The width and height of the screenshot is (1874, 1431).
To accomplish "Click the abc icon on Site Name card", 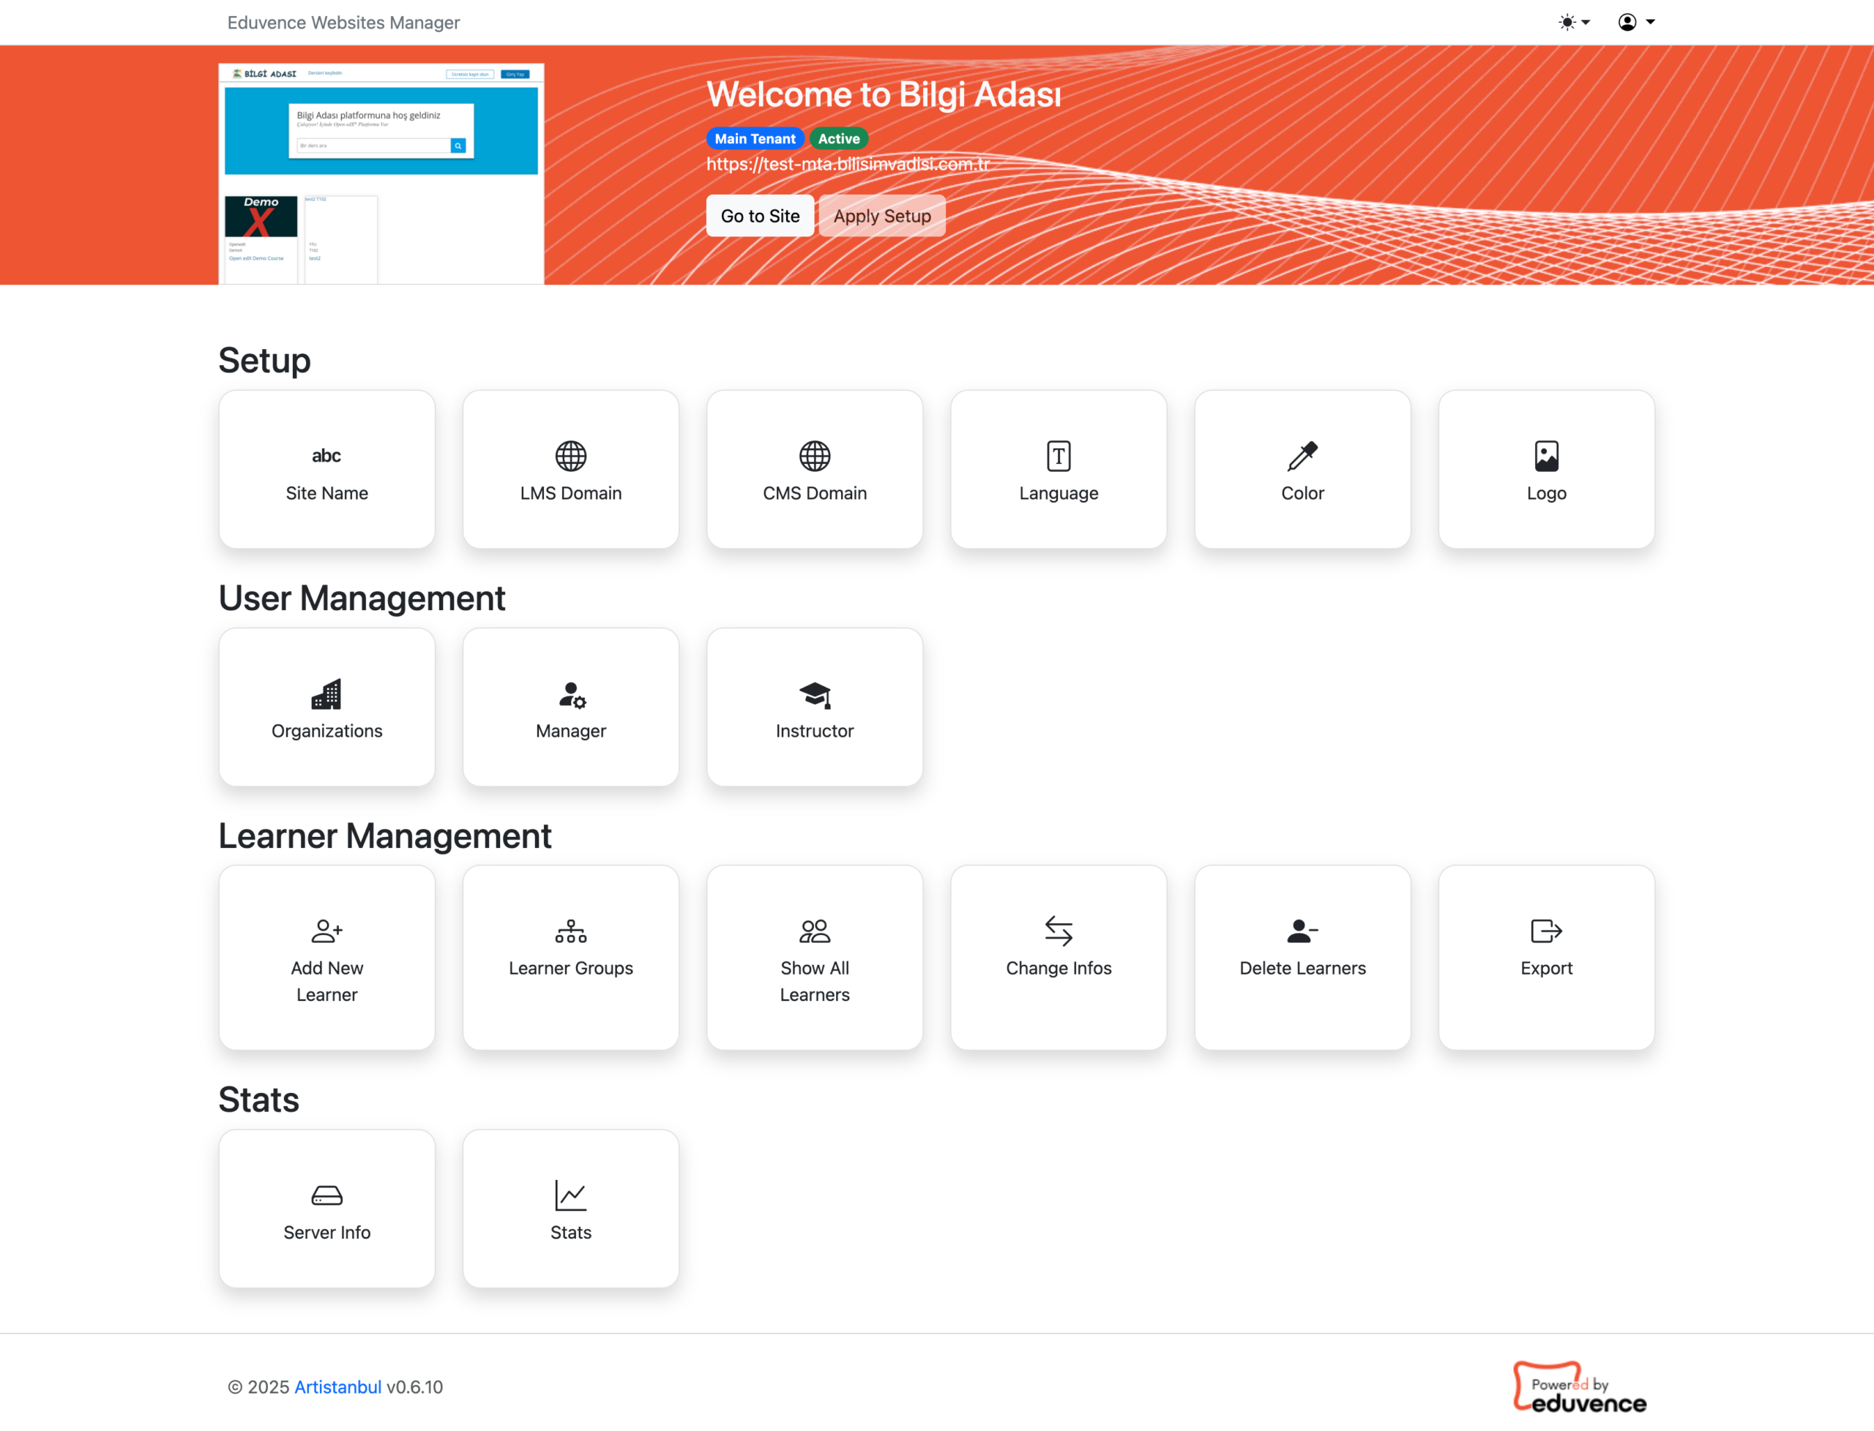I will point(326,456).
